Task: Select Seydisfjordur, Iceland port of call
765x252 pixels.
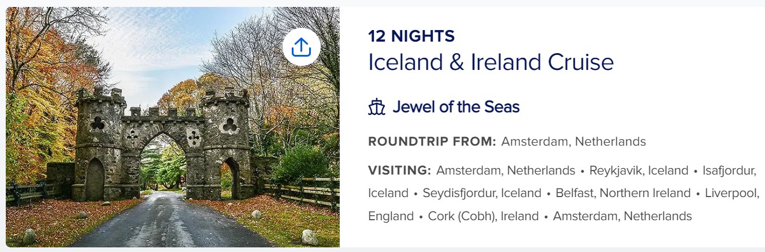Action: 482,193
